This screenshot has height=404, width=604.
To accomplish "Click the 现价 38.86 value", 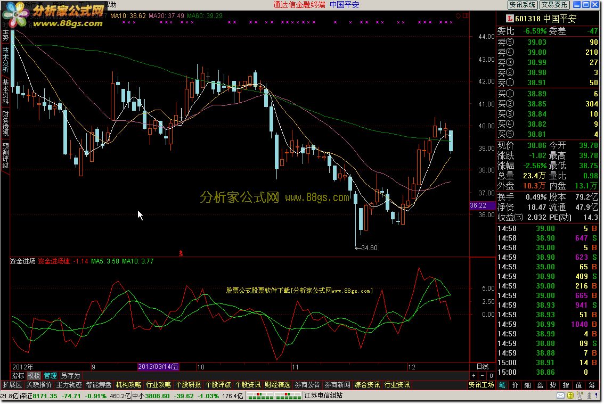I will 536,145.
